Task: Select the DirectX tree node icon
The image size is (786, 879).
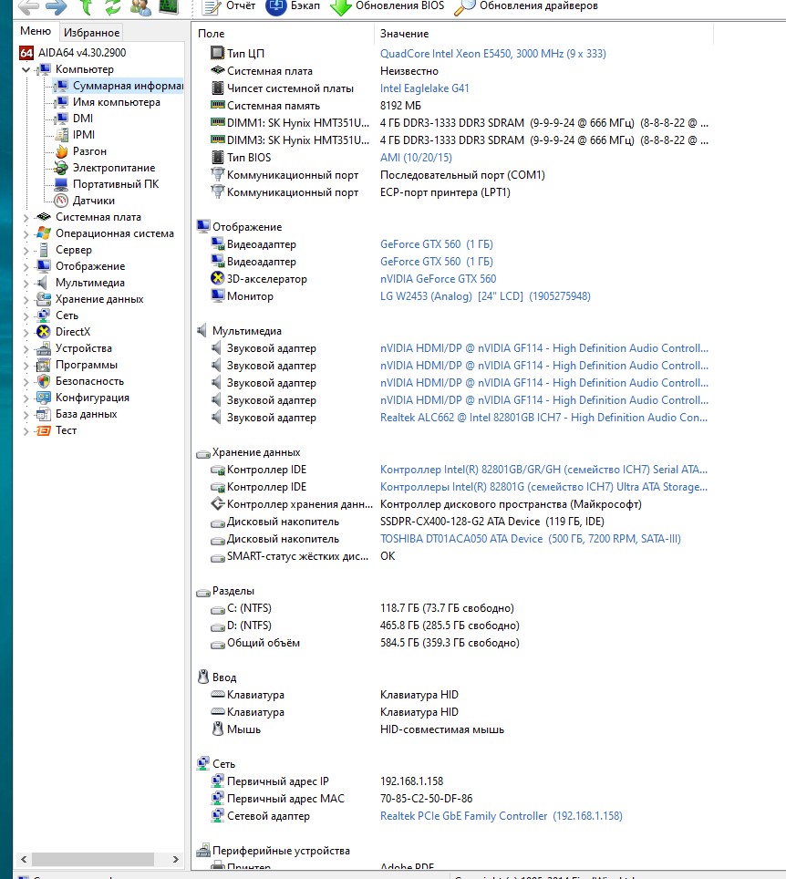Action: pos(43,332)
